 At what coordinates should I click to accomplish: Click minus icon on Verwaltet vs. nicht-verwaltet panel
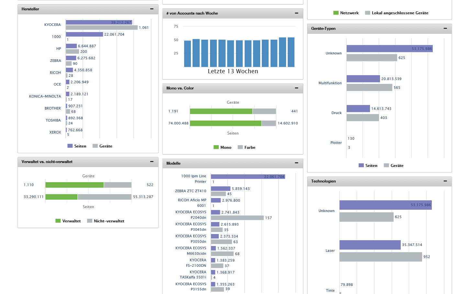pos(151,162)
